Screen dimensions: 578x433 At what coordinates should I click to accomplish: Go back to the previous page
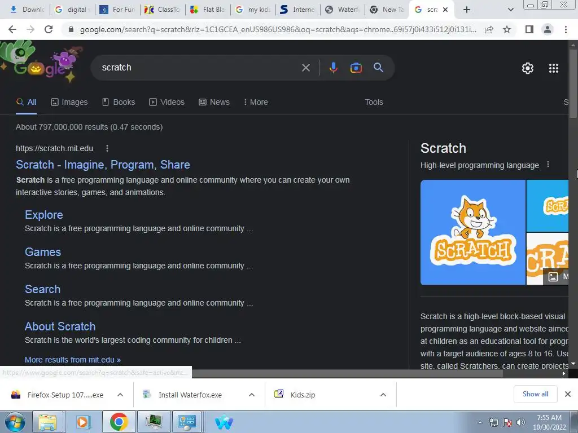click(x=12, y=29)
